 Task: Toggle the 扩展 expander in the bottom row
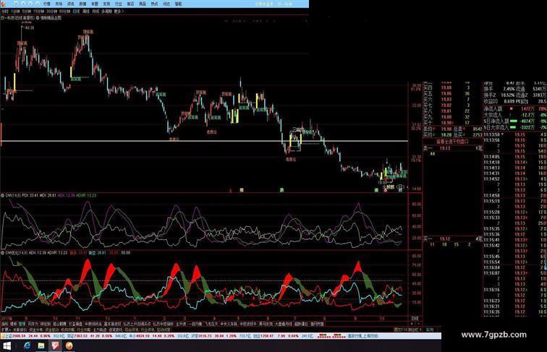5,330
